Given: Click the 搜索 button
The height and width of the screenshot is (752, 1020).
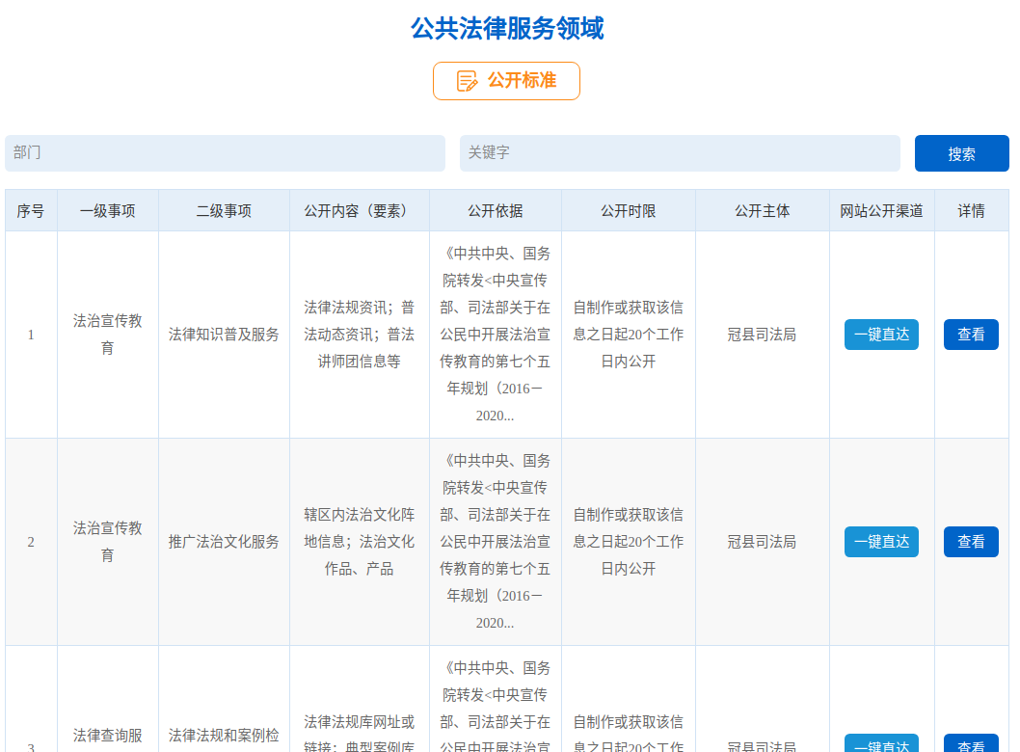Looking at the screenshot, I should coord(961,153).
